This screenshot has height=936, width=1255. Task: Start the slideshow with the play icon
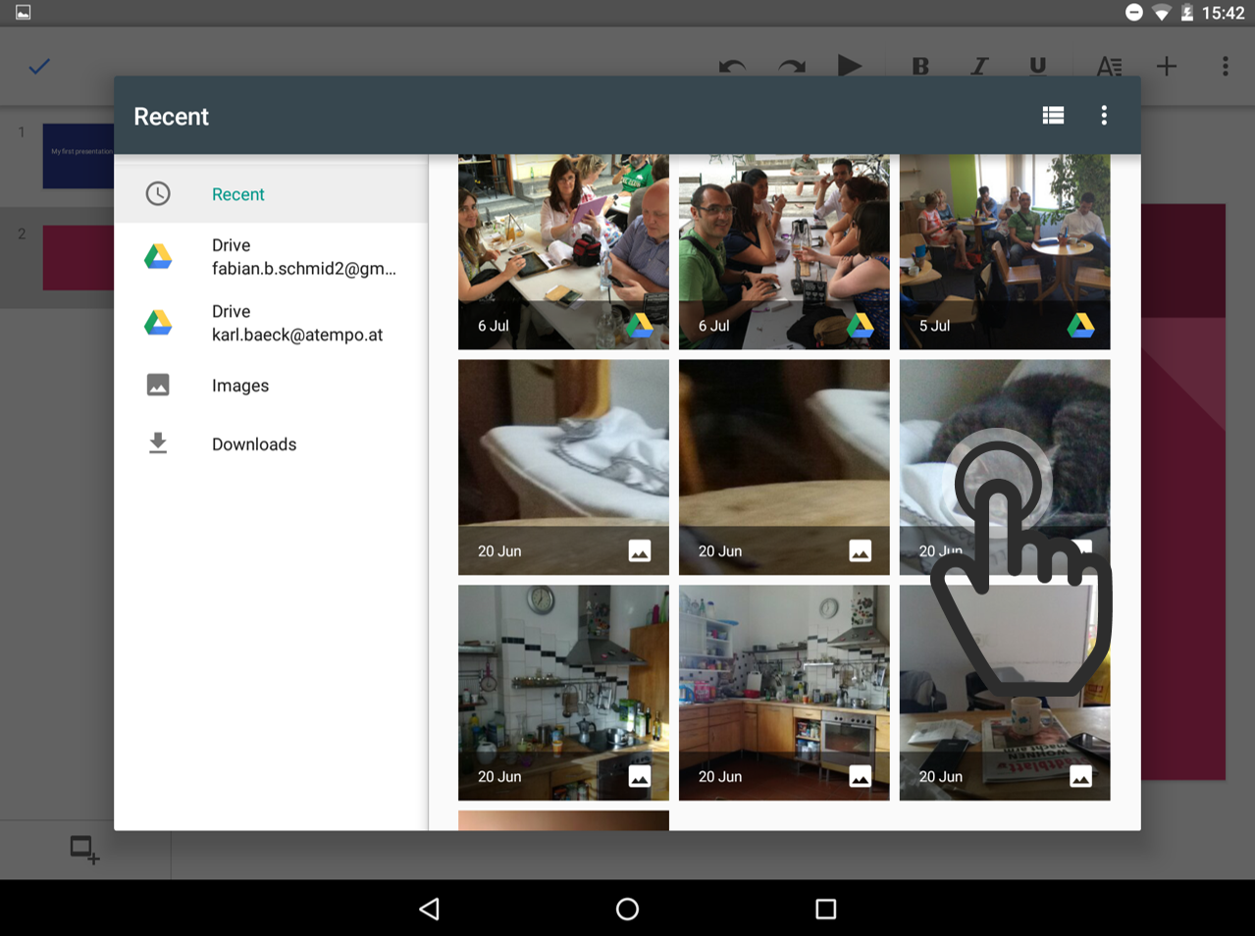[850, 66]
